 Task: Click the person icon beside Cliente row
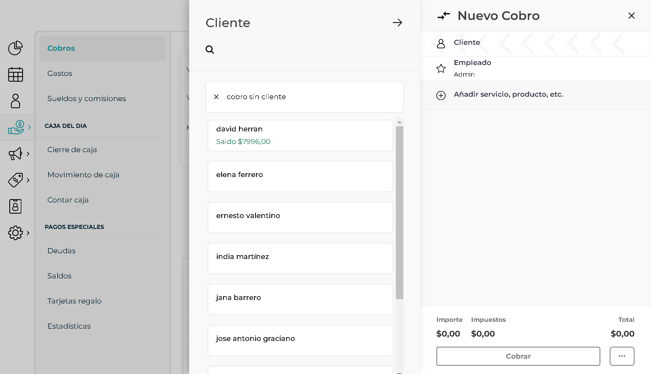point(441,43)
